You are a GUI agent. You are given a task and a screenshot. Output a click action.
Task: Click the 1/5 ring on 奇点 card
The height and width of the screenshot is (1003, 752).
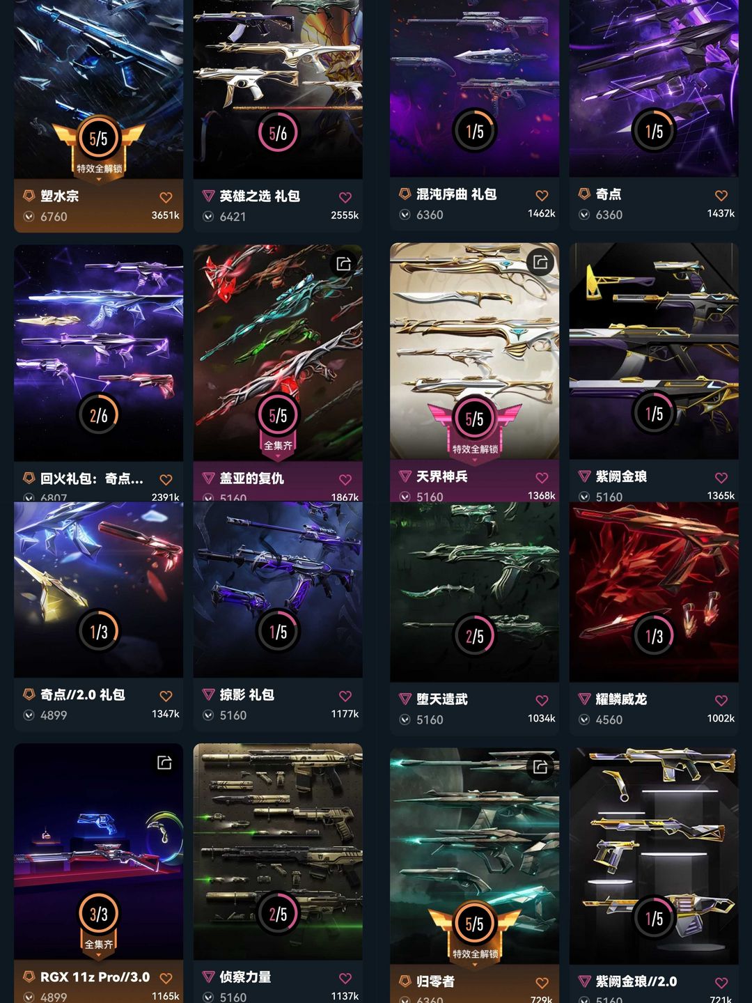(x=654, y=130)
